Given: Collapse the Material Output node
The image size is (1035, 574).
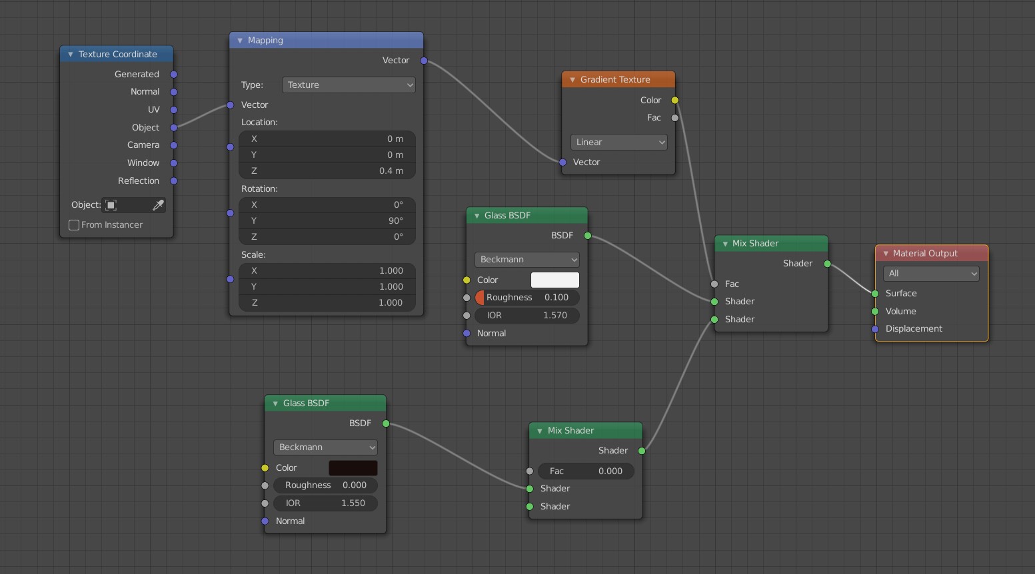Looking at the screenshot, I should pos(885,254).
